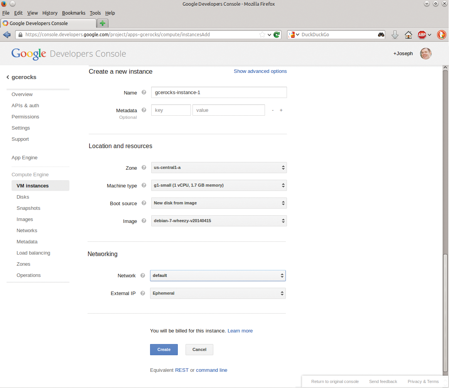Viewport: 449px width, 388px height.
Task: Remove metadata row with minus icon
Action: click(x=273, y=110)
